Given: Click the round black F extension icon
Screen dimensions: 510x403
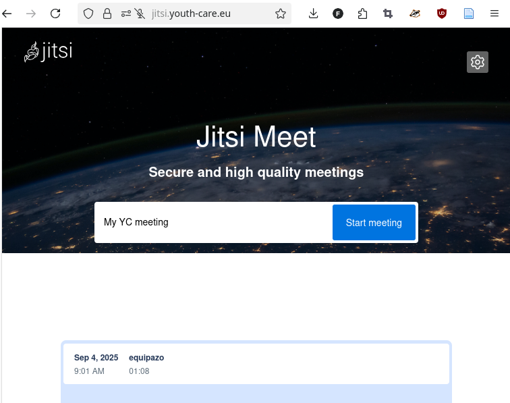Looking at the screenshot, I should coord(338,14).
